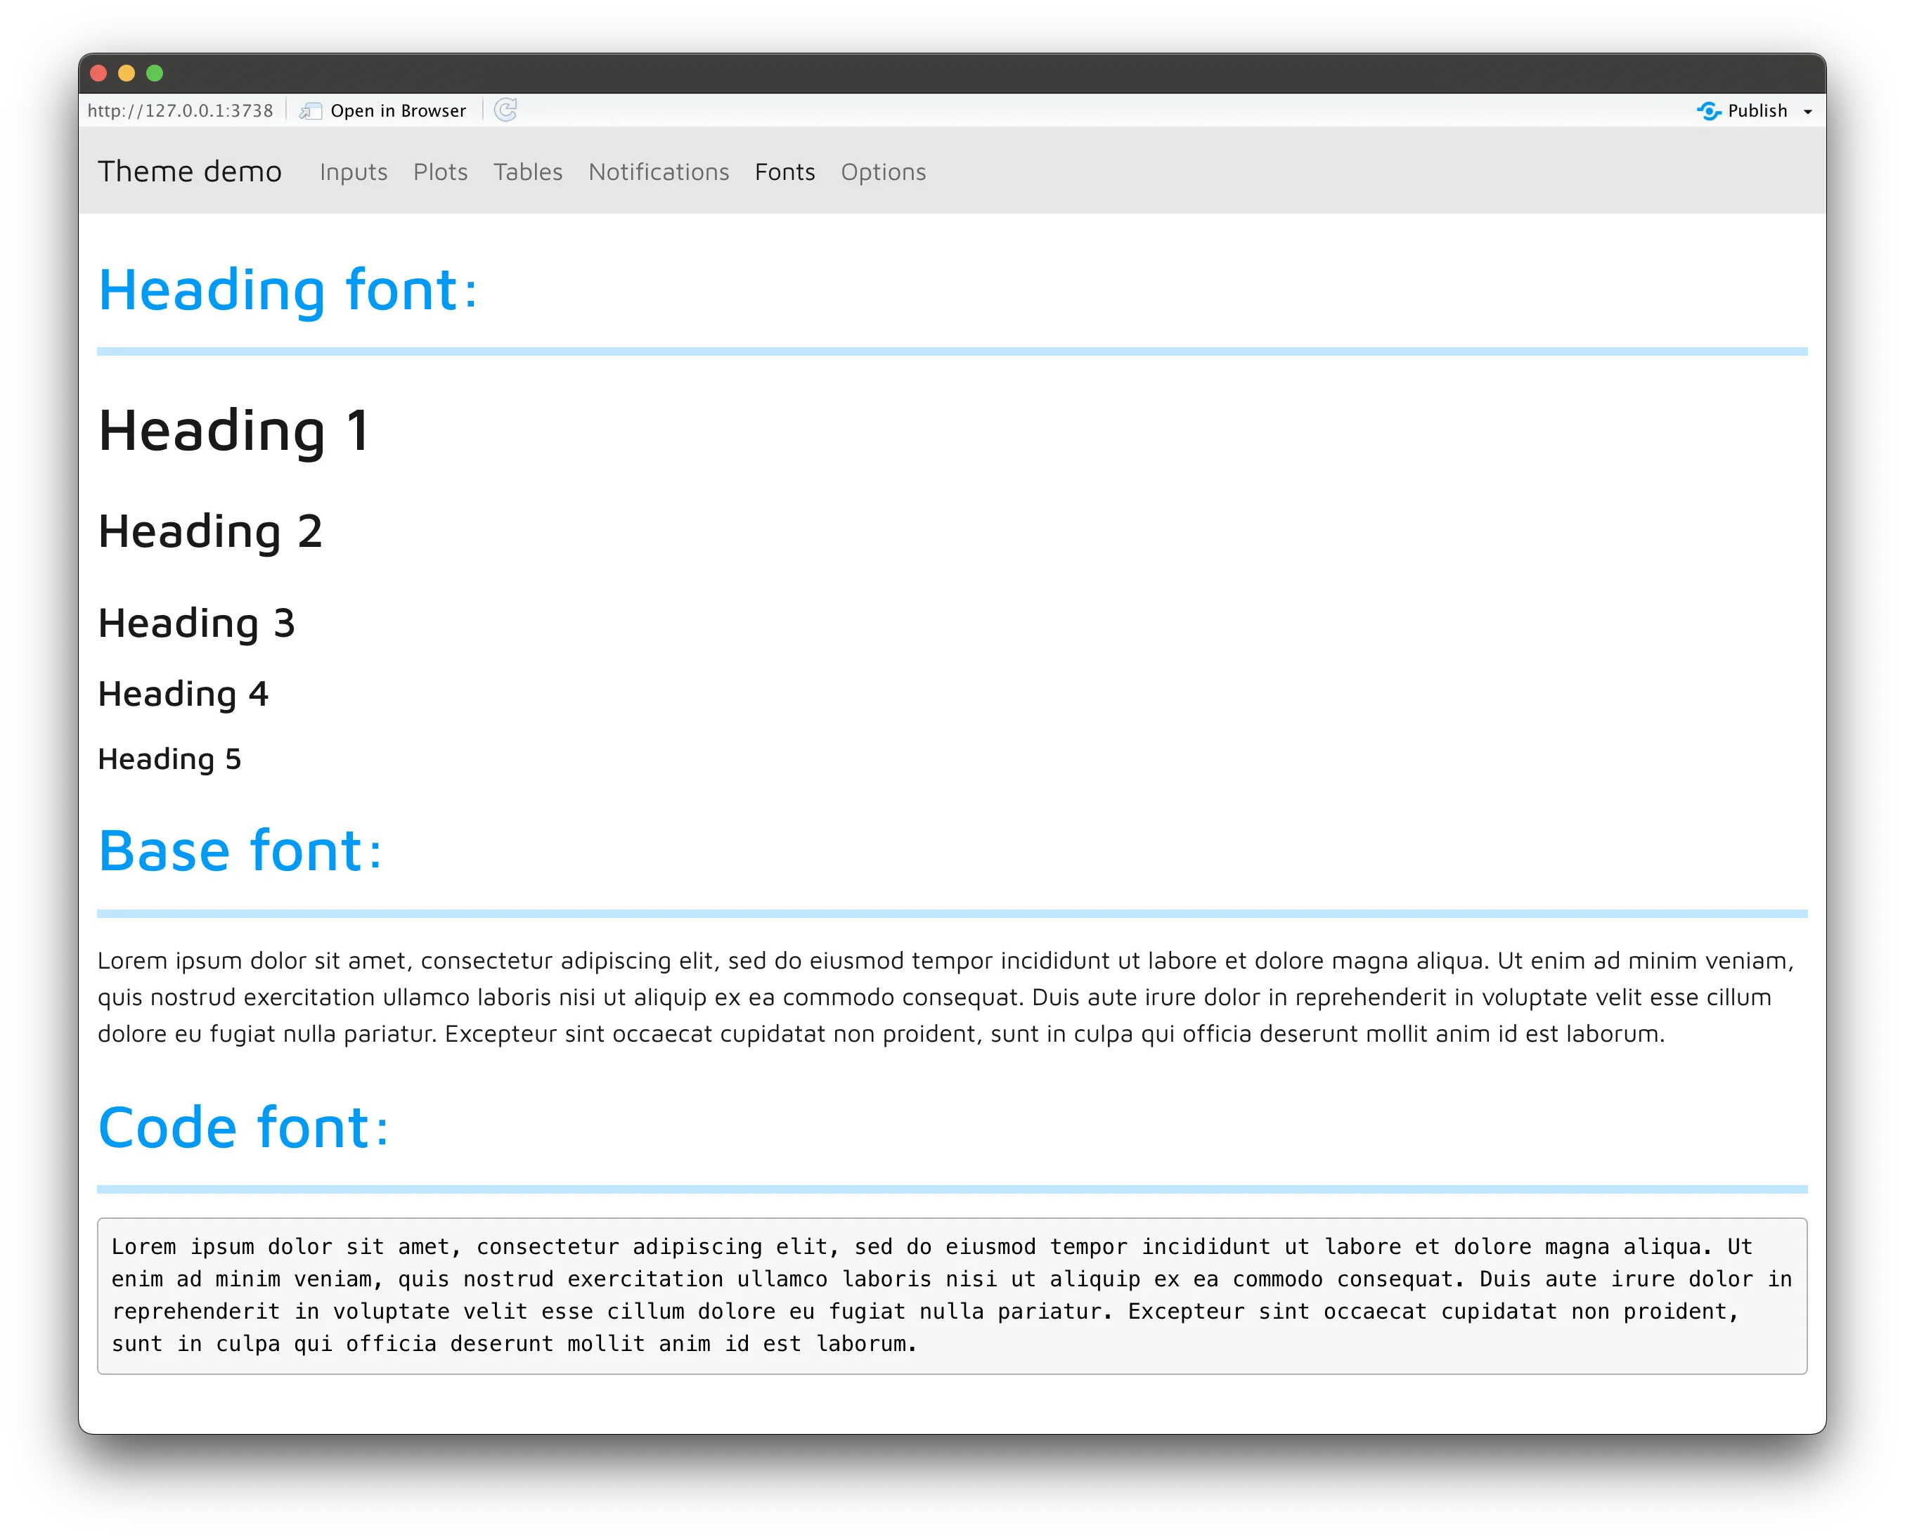Viewport: 1905px width, 1538px height.
Task: Click the green maximize window button
Action: [155, 74]
